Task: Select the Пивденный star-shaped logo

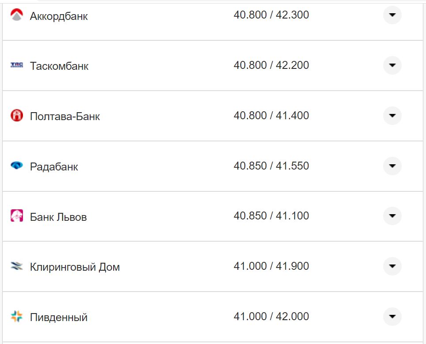Action: (x=16, y=316)
